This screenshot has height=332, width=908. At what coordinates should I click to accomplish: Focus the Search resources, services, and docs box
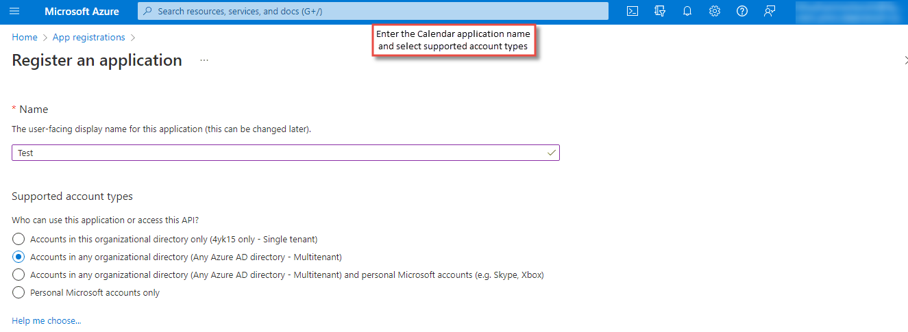pos(373,11)
